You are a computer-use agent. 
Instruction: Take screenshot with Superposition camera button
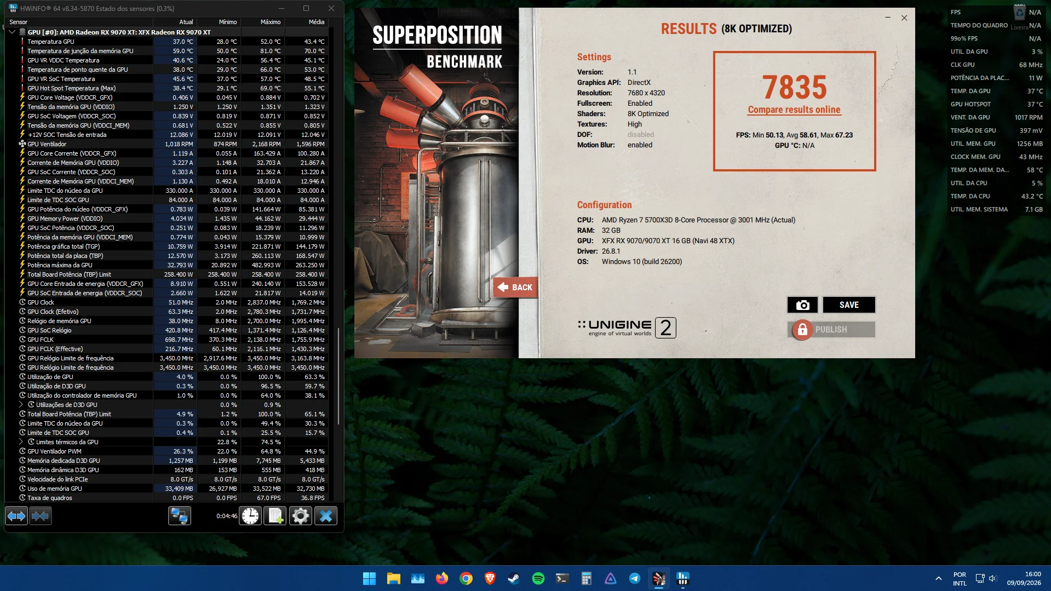coord(802,305)
